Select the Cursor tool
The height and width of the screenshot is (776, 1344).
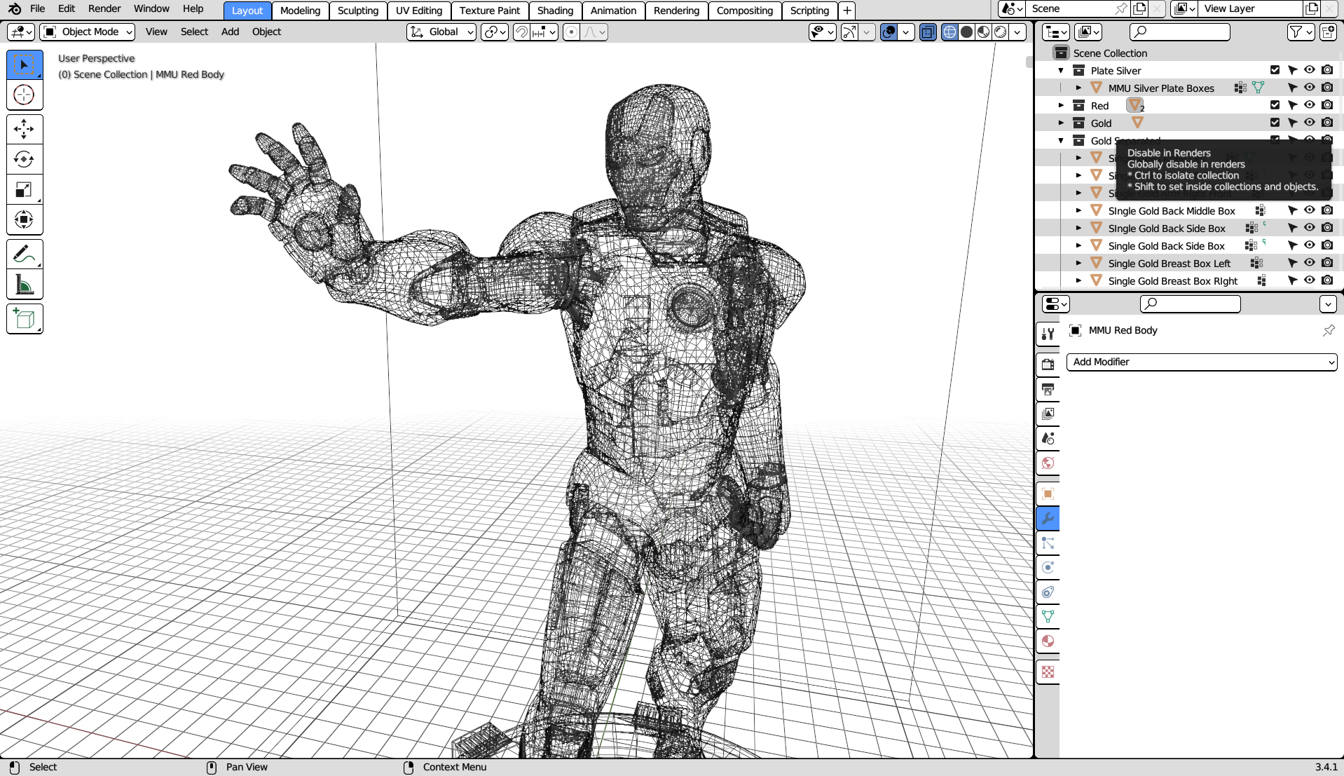point(25,95)
